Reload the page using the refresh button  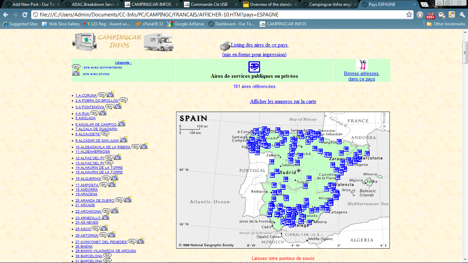point(25,15)
